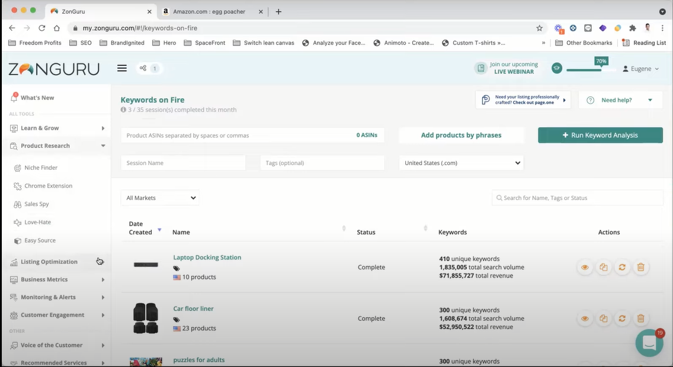Image resolution: width=673 pixels, height=367 pixels.
Task: Click the What's New bell icon
Action: point(14,97)
